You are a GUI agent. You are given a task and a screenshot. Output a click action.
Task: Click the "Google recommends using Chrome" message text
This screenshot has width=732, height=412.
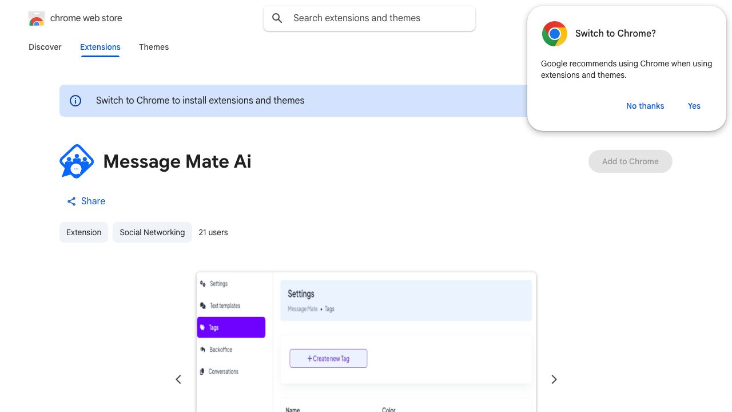(626, 69)
